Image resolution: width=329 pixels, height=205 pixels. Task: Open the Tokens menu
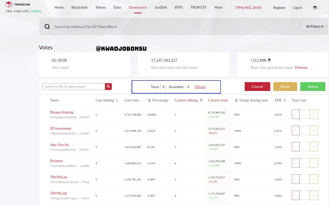click(101, 7)
